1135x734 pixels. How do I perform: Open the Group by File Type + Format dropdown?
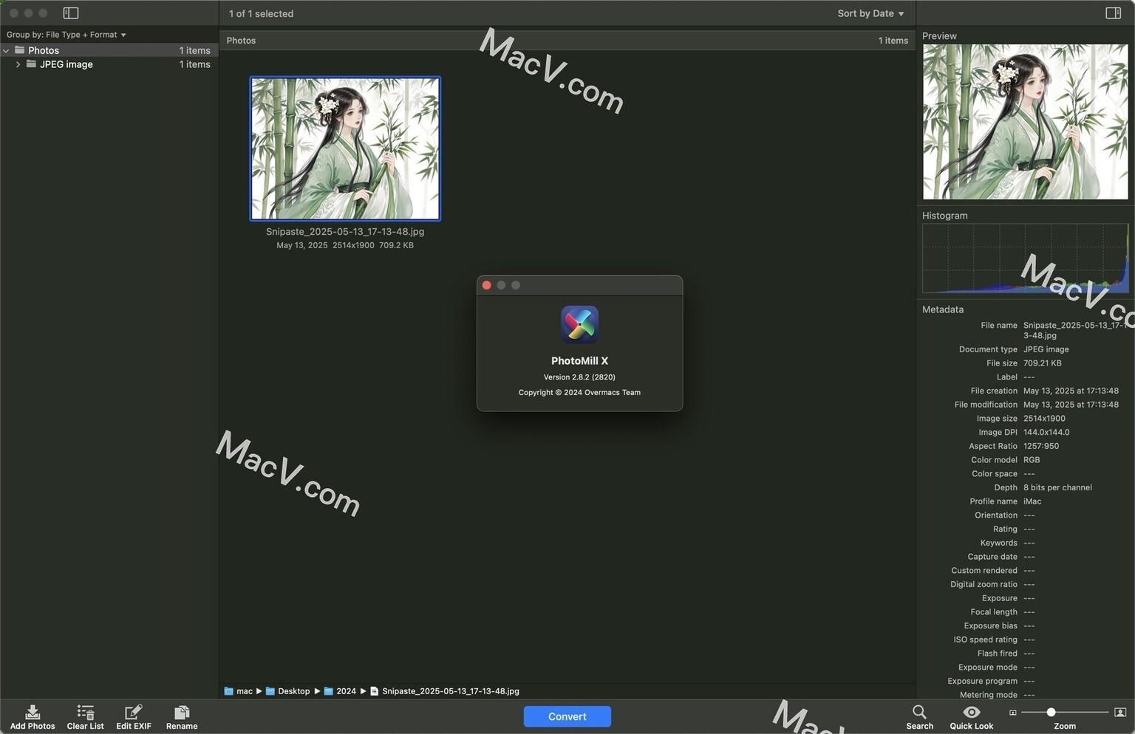click(67, 35)
